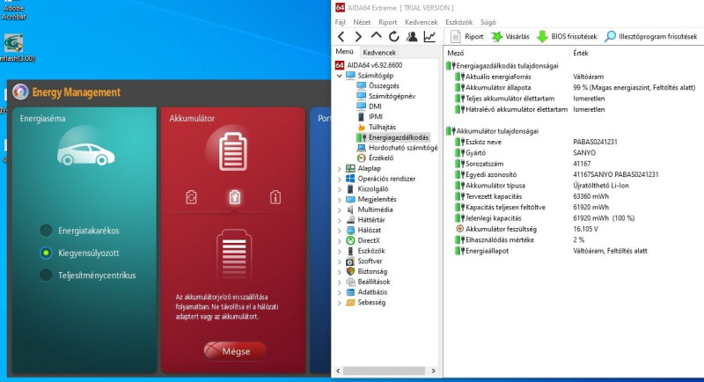Switch to the Menü tab

coord(345,52)
